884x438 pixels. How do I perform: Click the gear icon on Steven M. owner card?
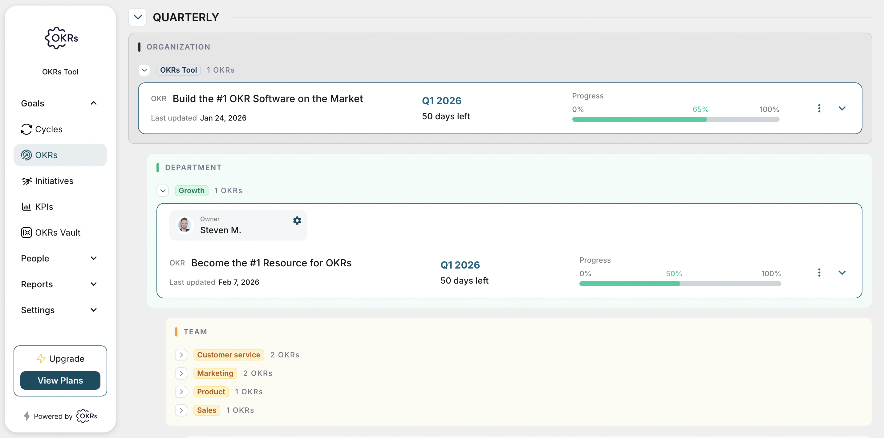[x=297, y=220]
